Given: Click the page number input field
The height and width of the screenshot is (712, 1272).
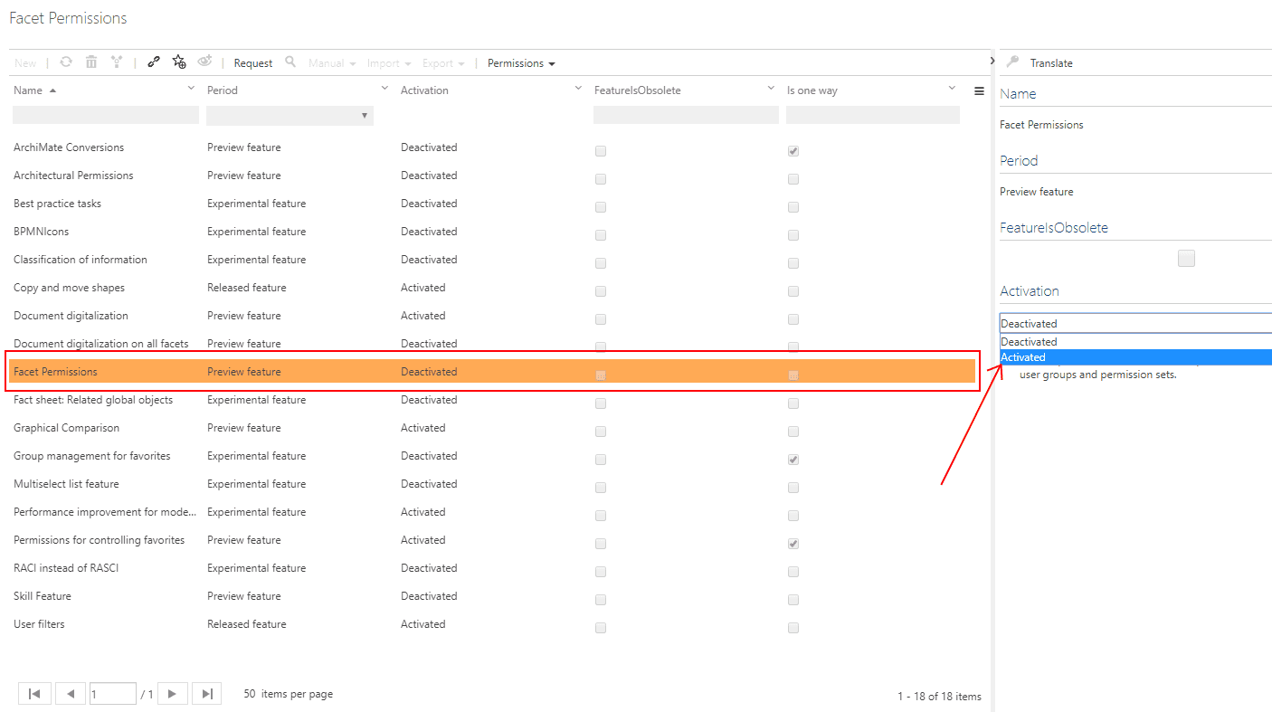Looking at the screenshot, I should (113, 694).
